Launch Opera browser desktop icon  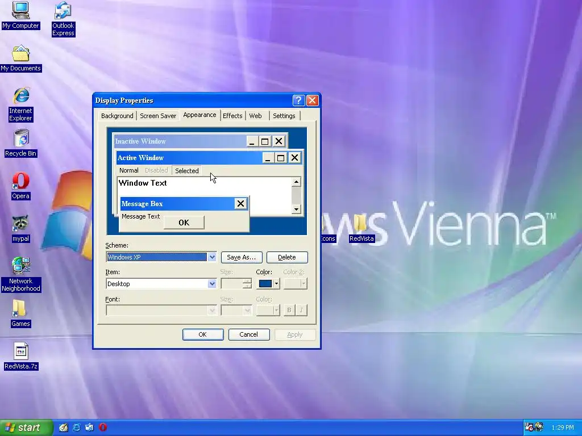pos(20,186)
